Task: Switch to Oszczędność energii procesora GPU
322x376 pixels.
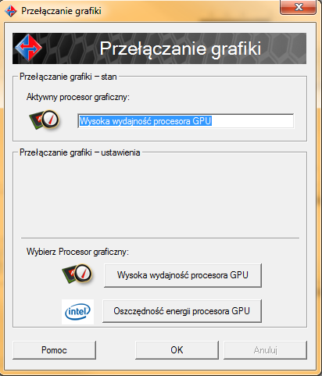Action: (x=182, y=311)
